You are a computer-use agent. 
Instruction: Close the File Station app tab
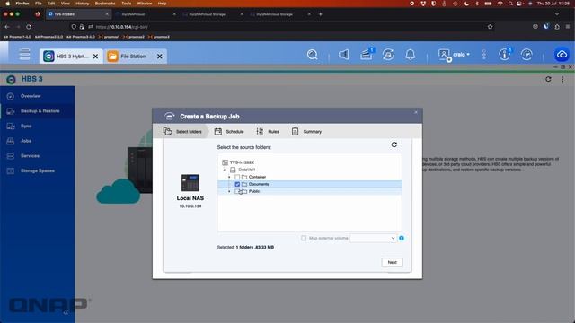pyautogui.click(x=160, y=57)
